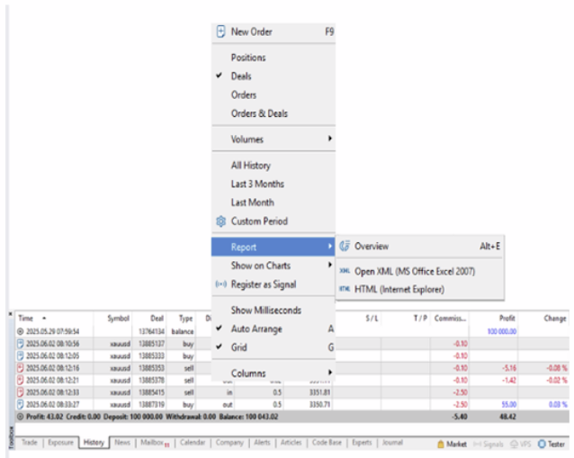Sort by the Time column header
Screen dimensions: 574x458
(x=29, y=319)
